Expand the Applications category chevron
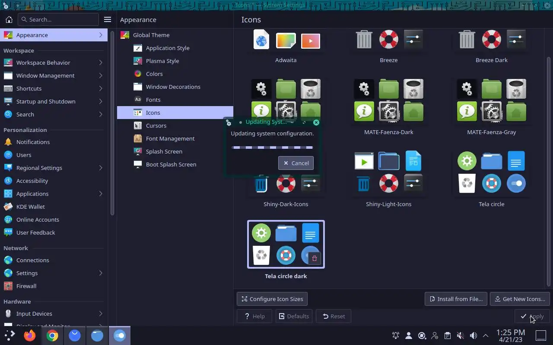The height and width of the screenshot is (345, 553). point(101,194)
